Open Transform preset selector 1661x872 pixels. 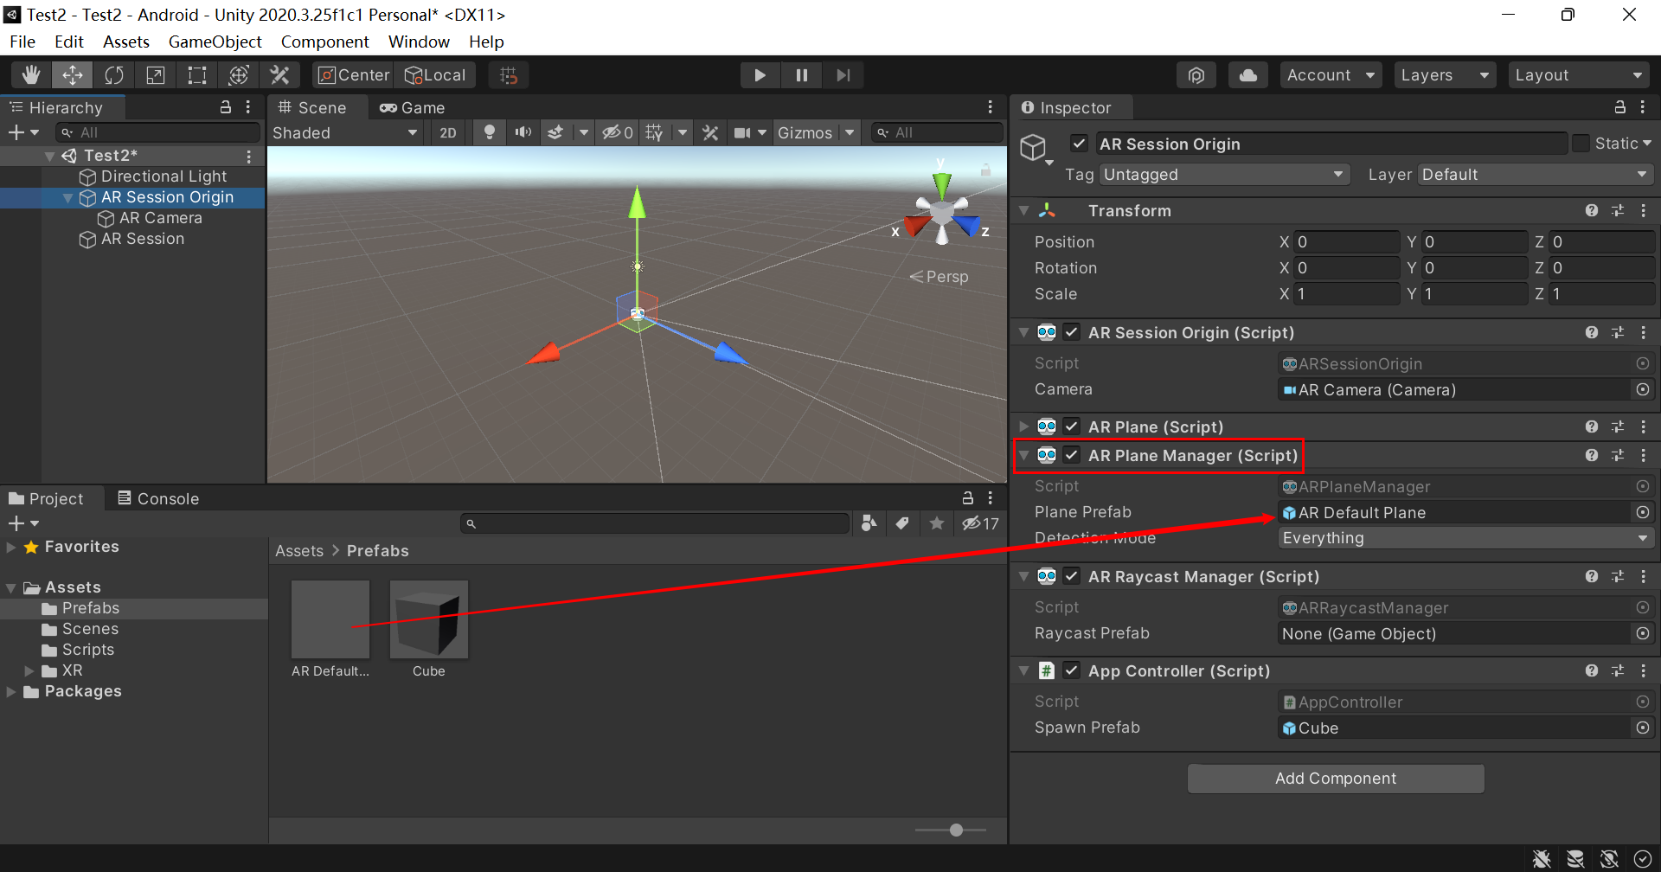(1618, 210)
